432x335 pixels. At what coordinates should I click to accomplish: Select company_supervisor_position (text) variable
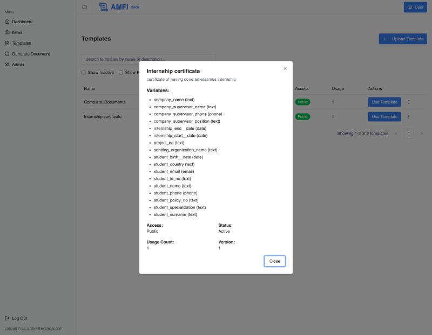point(187,121)
